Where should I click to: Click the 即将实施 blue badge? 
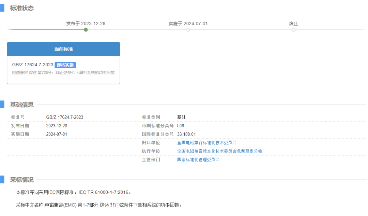click(x=65, y=65)
